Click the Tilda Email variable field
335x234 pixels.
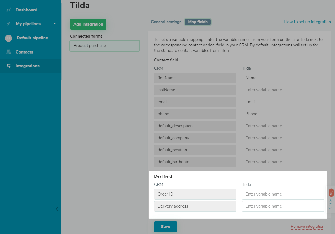(x=283, y=102)
